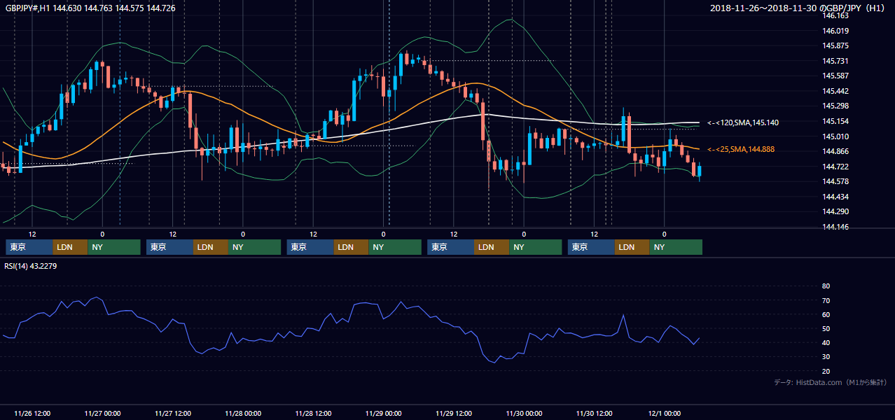Image resolution: width=895 pixels, height=420 pixels.
Task: Click the RSI scale value 60
Action: [826, 314]
